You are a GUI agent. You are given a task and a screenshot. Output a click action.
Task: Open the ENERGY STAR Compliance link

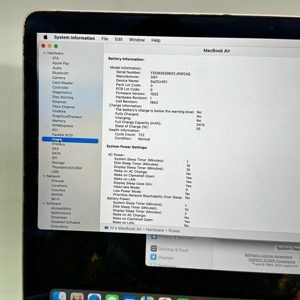pos(271,261)
